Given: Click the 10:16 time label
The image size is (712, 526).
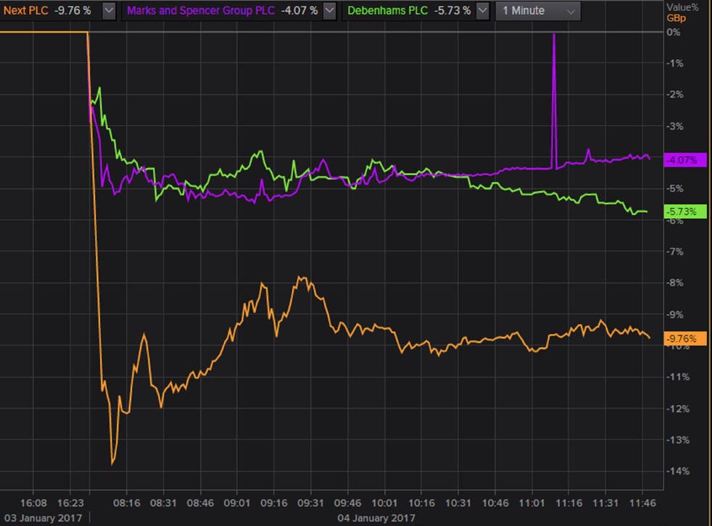Looking at the screenshot, I should pos(421,503).
